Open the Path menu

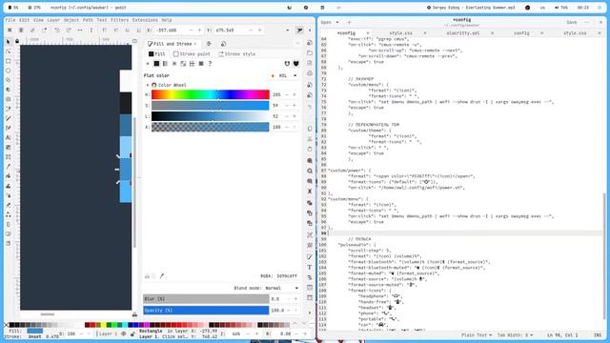point(88,20)
